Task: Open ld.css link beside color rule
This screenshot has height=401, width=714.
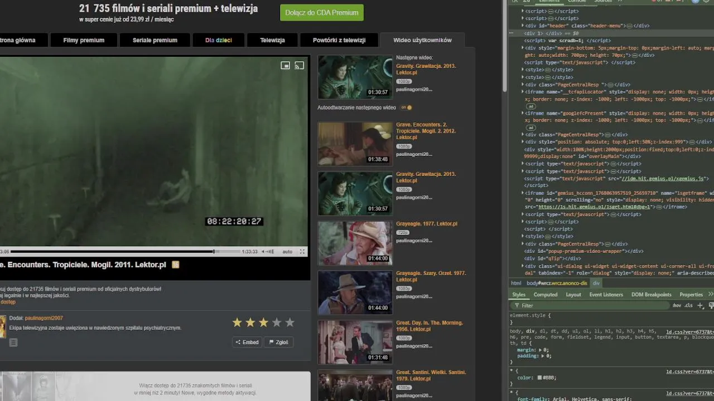Action: pyautogui.click(x=689, y=371)
